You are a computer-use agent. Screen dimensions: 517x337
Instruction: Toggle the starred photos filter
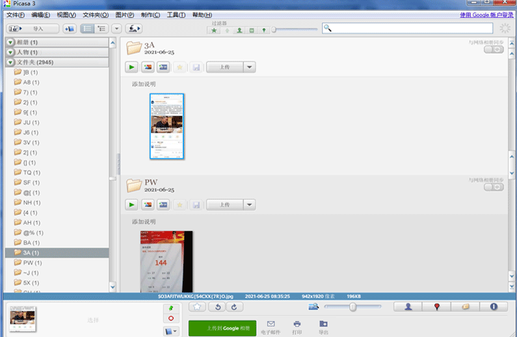click(215, 29)
